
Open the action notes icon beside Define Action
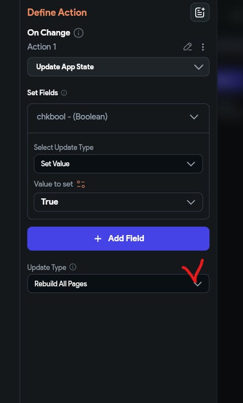pos(200,12)
